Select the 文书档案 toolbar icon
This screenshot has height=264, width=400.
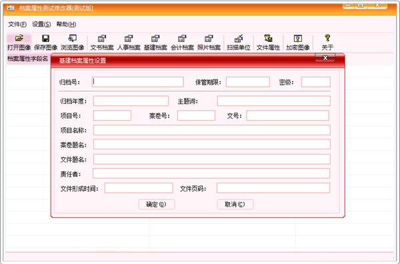102,43
